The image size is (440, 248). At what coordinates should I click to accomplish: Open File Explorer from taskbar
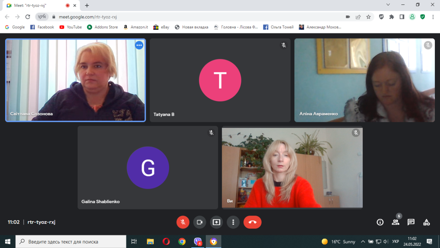[150, 241]
